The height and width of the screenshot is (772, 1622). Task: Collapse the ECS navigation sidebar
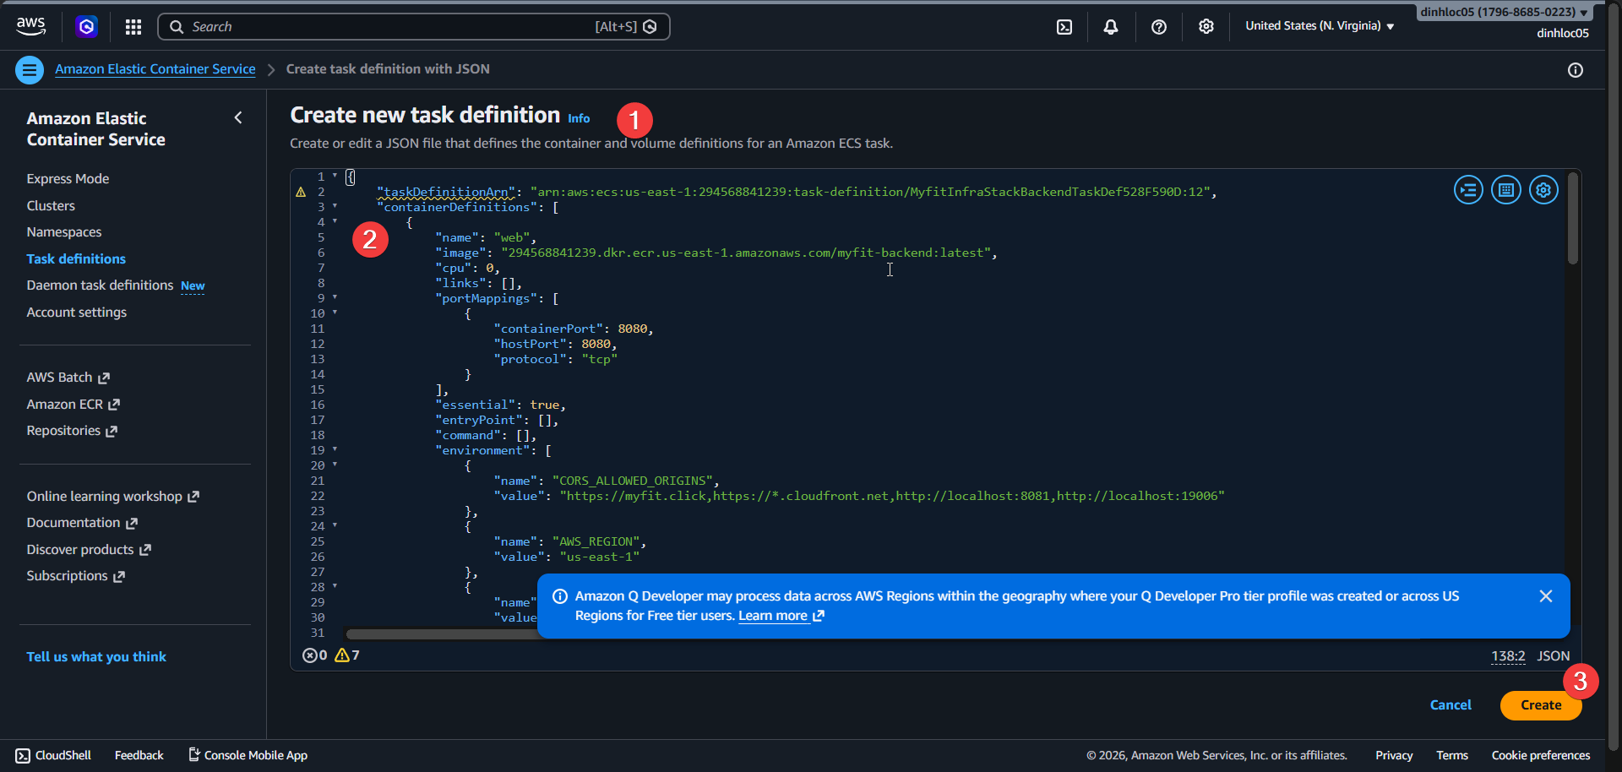[238, 117]
